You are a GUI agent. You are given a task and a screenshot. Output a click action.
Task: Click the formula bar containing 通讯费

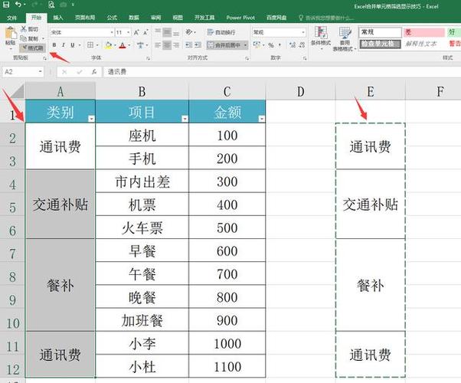click(282, 72)
